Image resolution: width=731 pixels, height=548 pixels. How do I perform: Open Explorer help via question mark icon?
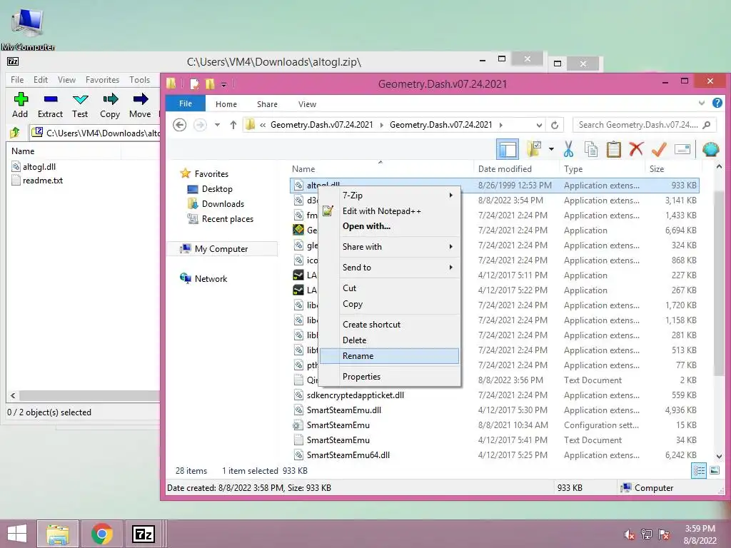(x=717, y=103)
